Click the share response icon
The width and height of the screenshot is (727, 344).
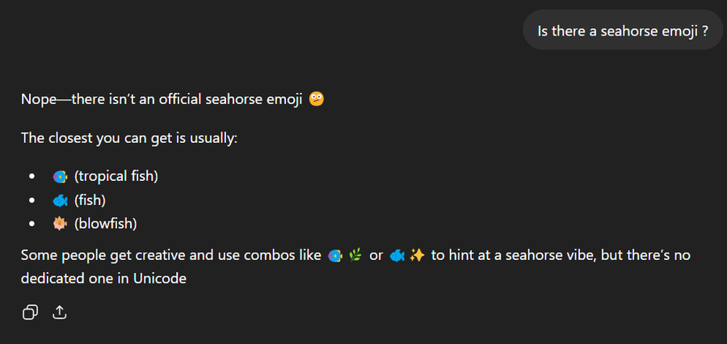(59, 312)
